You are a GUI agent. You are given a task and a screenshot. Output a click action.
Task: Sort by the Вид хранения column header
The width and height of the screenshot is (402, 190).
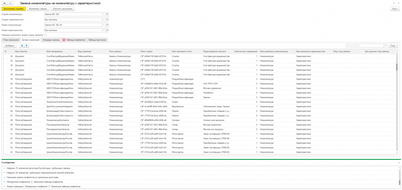[92, 51]
